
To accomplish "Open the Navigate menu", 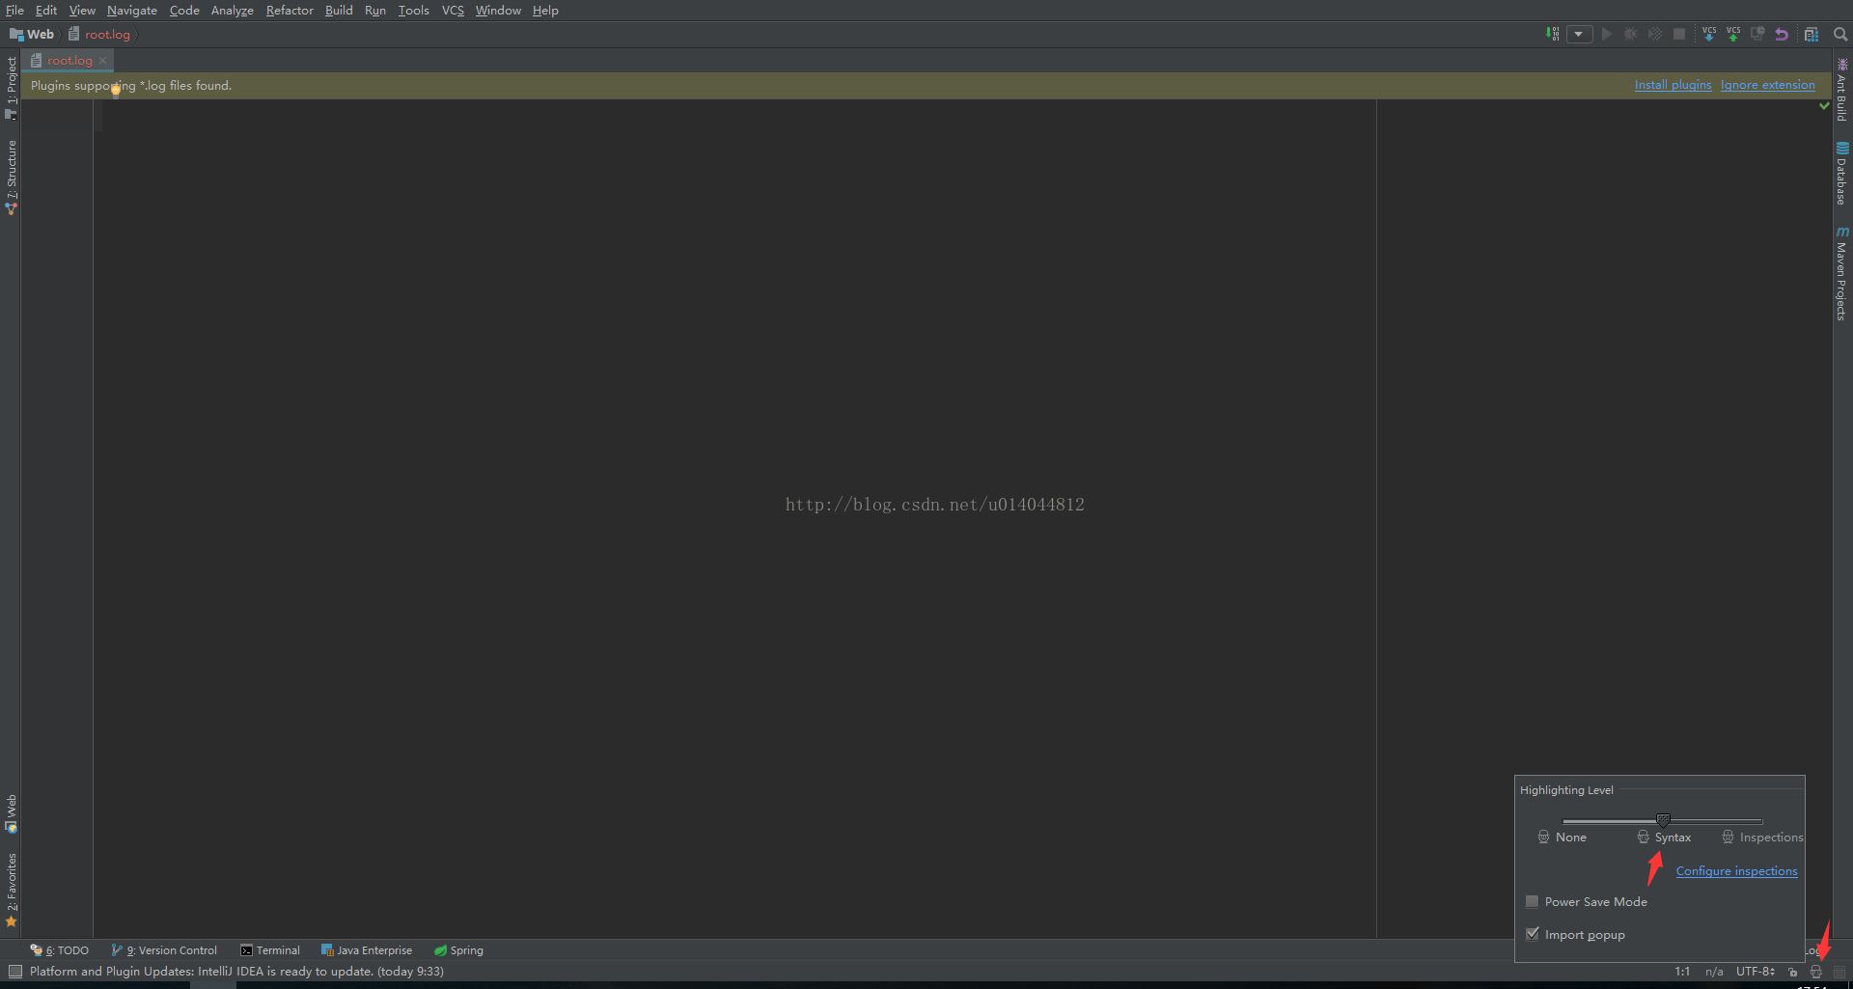I will (x=132, y=10).
